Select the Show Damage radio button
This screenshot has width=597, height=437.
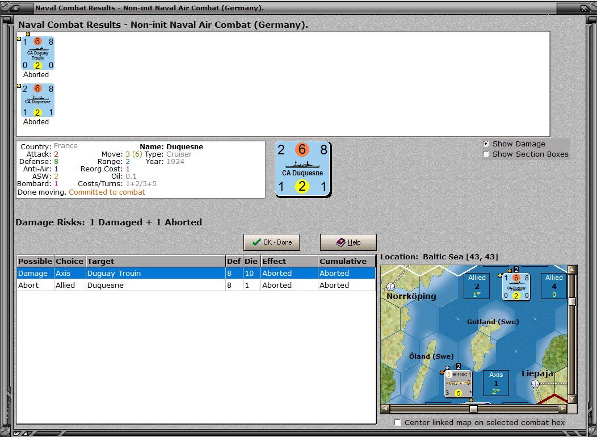click(x=486, y=144)
